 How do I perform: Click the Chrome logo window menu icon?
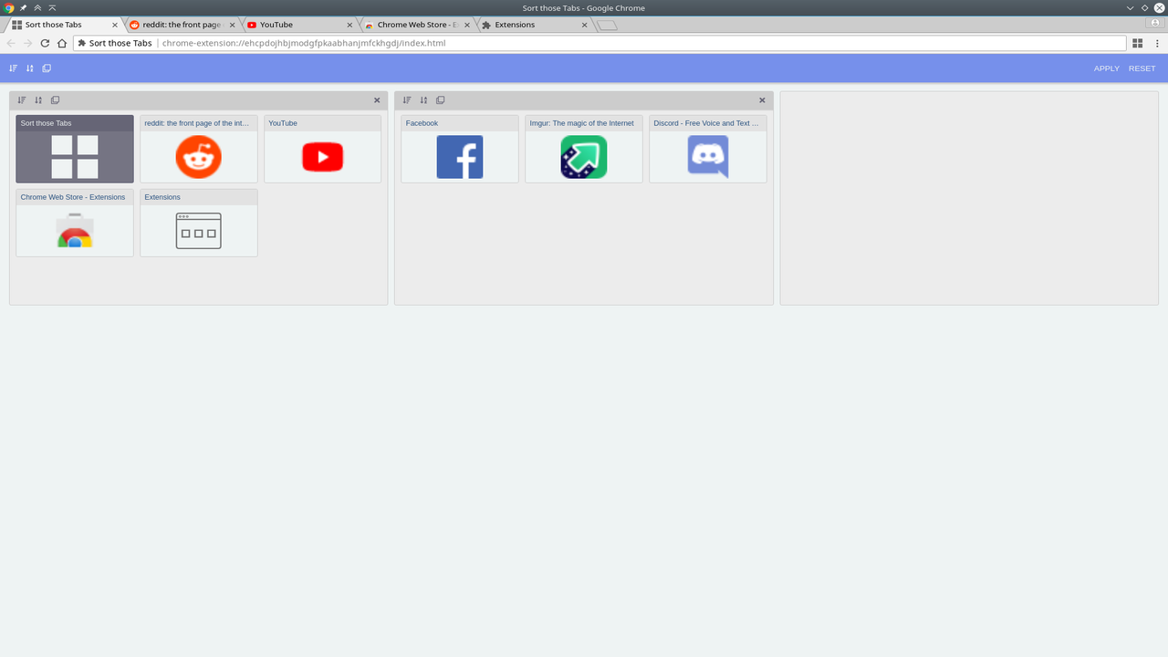click(8, 8)
